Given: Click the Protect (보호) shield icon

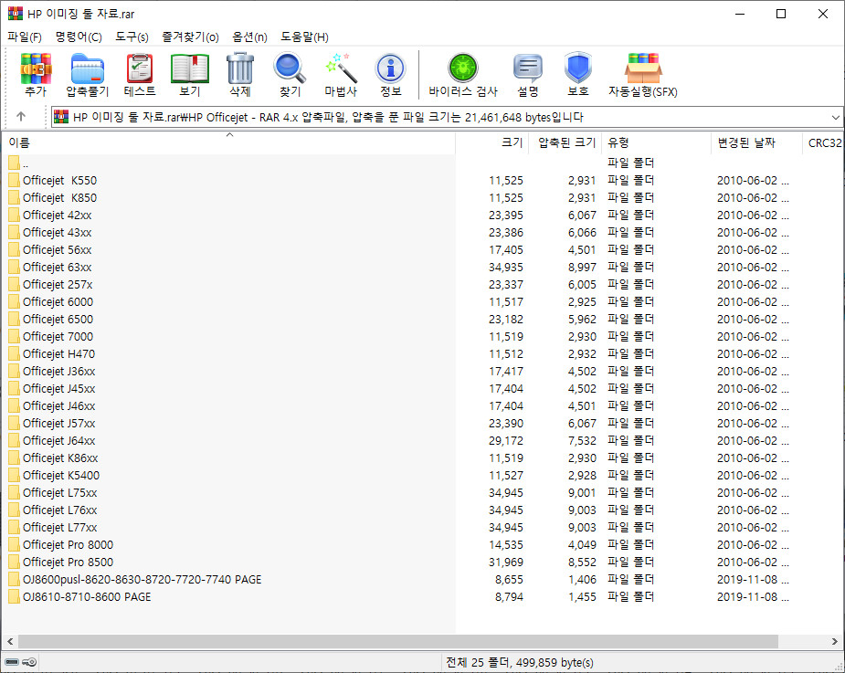Looking at the screenshot, I should tap(577, 74).
